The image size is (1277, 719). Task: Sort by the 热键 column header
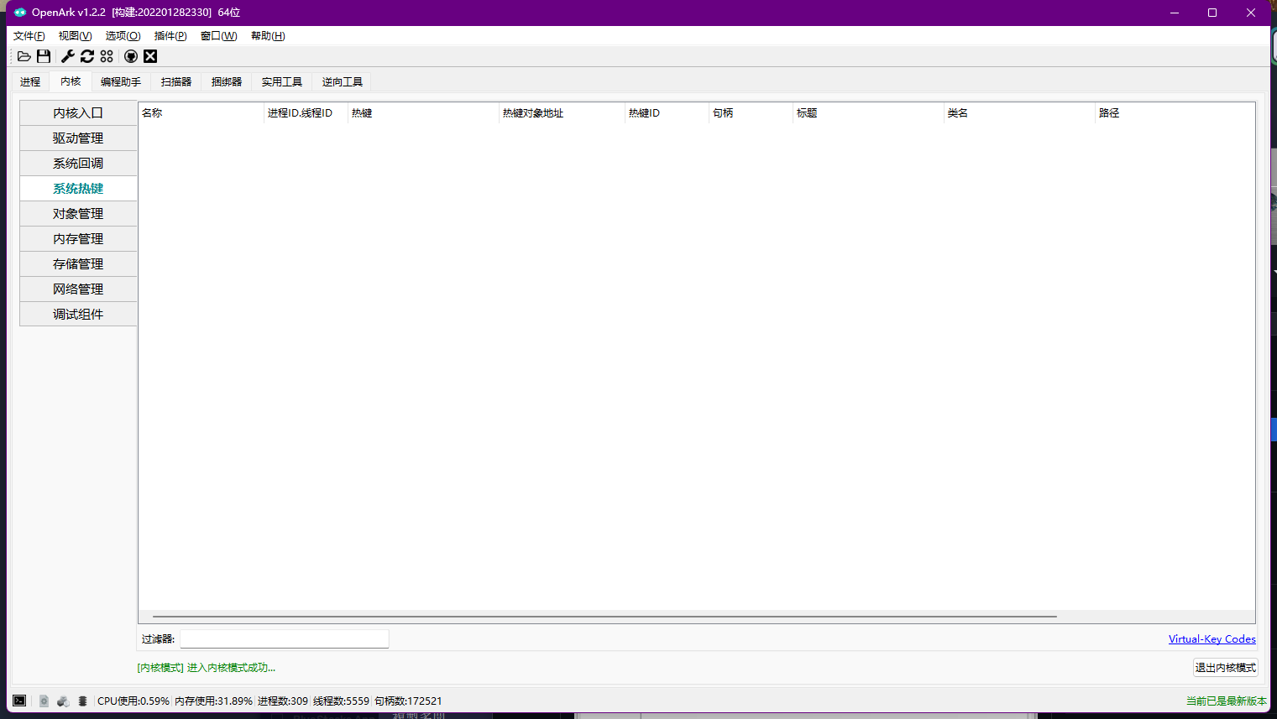(x=423, y=113)
